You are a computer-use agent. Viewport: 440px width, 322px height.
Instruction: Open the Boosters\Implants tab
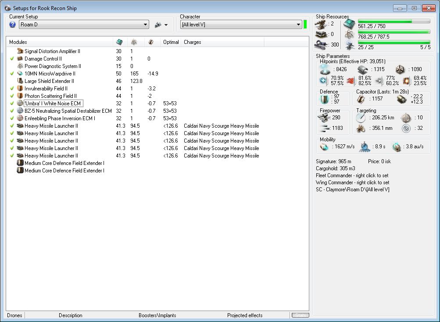(157, 315)
